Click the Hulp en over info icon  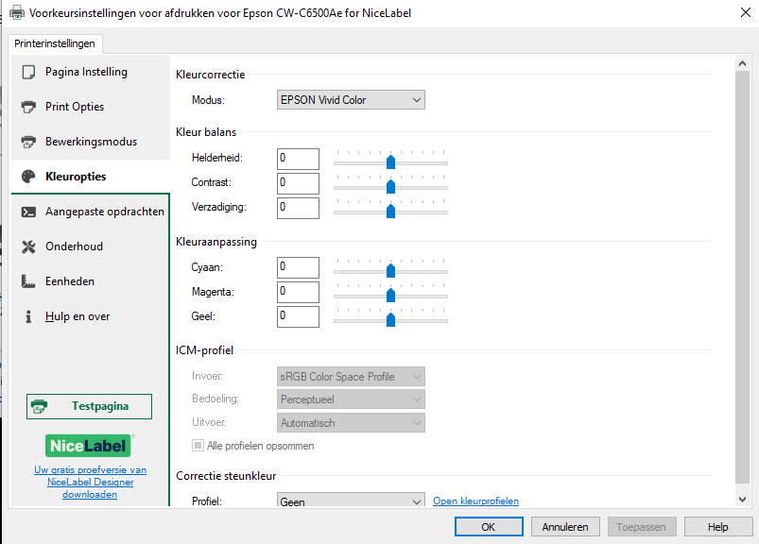tap(28, 316)
